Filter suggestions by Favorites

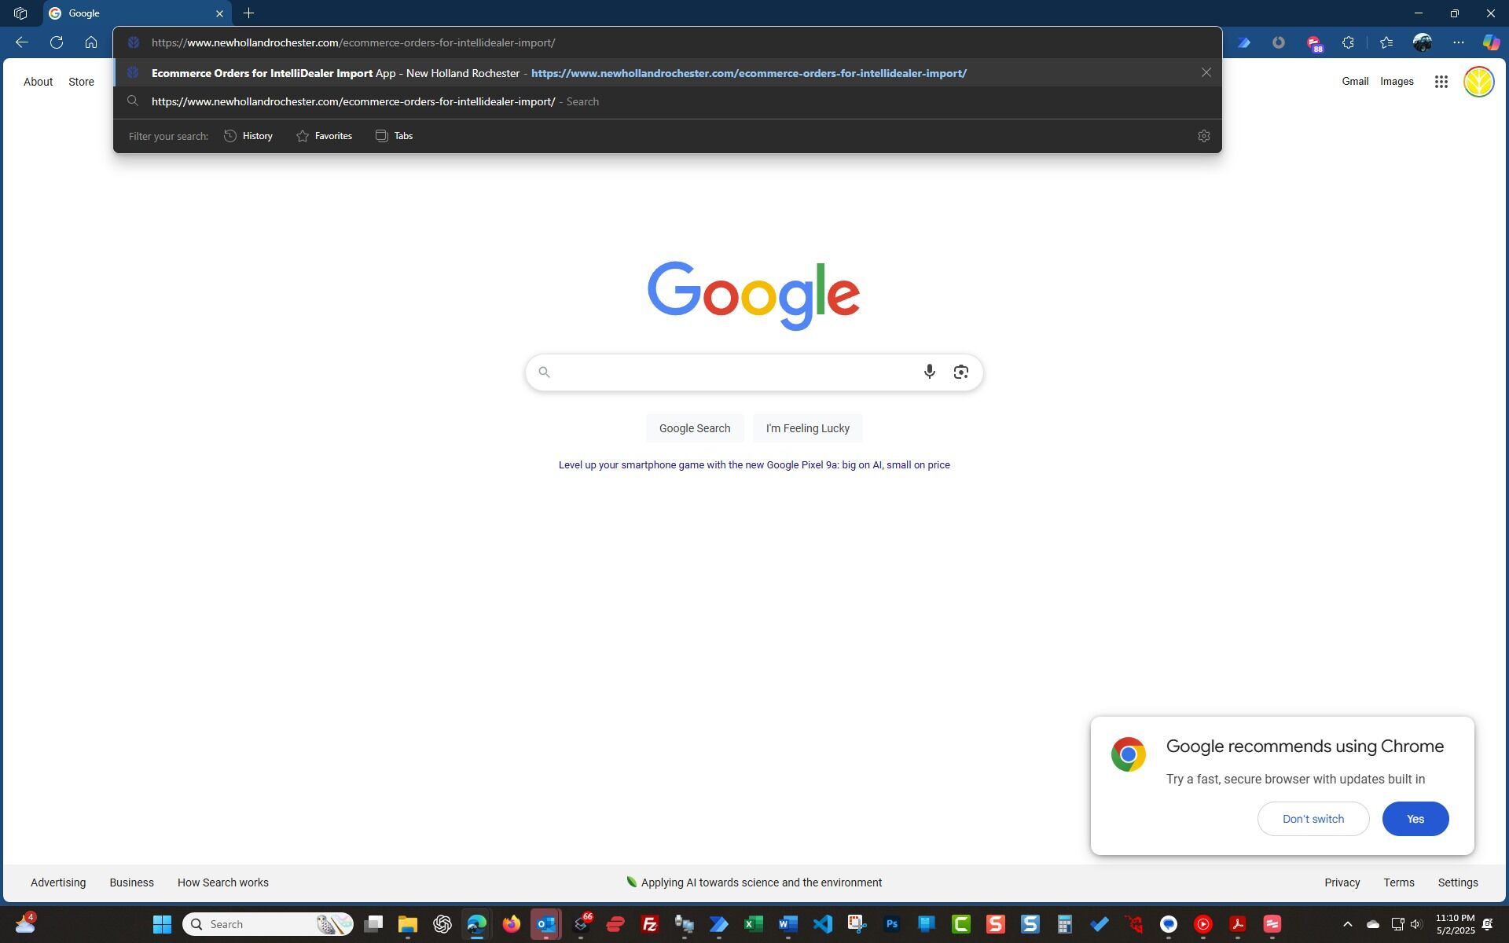(324, 136)
